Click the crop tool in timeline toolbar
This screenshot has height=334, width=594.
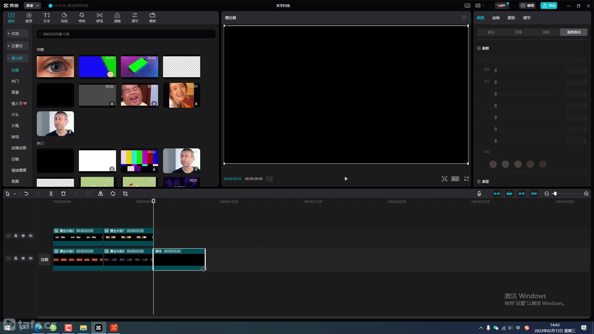click(125, 194)
